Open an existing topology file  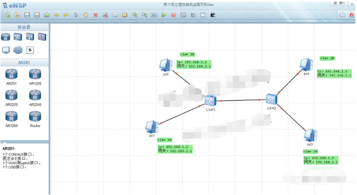[x=17, y=15]
